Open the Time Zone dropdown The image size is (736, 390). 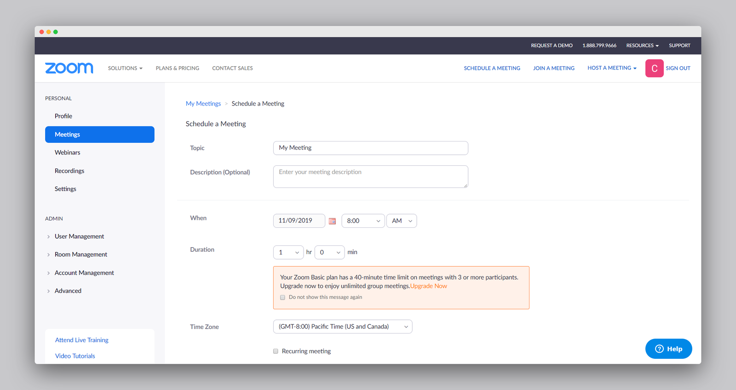click(343, 327)
